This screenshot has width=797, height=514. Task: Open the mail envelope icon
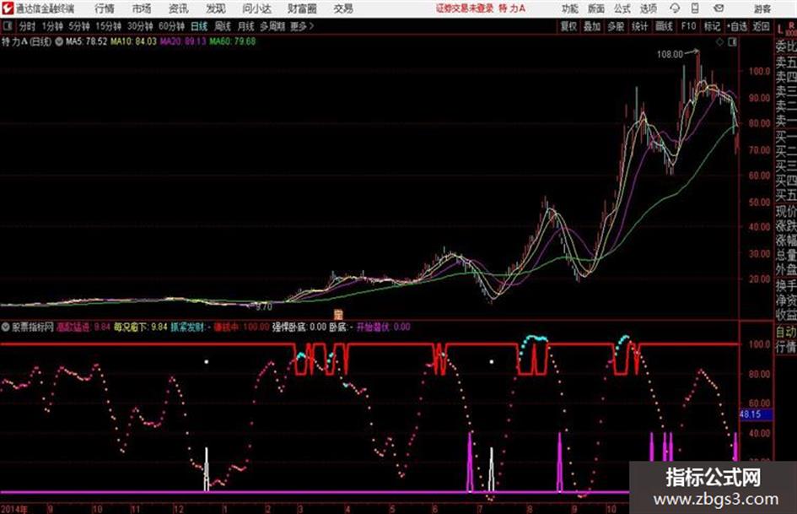point(719,8)
